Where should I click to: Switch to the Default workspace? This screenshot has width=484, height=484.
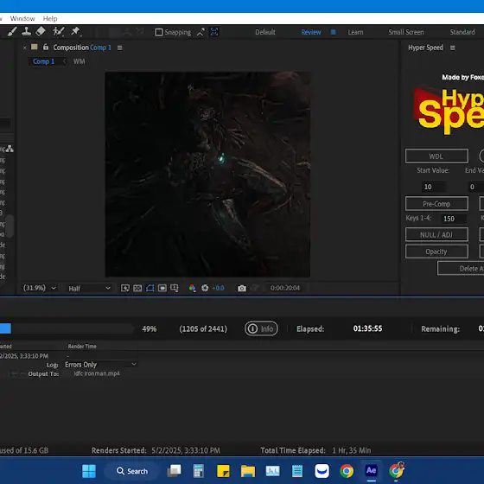pos(265,32)
